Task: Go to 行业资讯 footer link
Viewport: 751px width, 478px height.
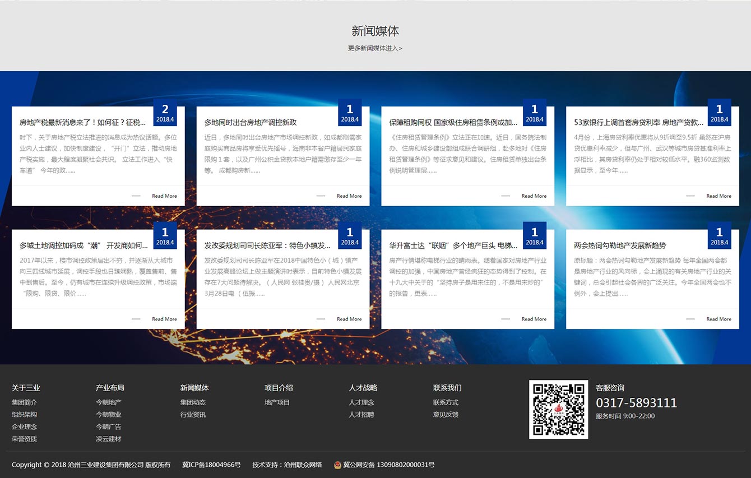Action: 193,415
